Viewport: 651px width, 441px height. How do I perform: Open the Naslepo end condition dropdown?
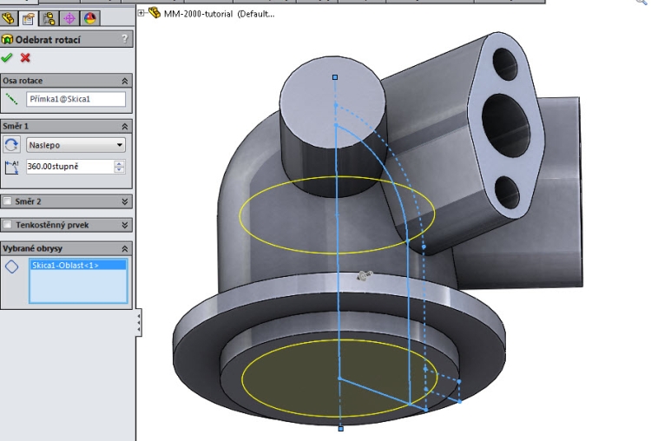(x=76, y=145)
